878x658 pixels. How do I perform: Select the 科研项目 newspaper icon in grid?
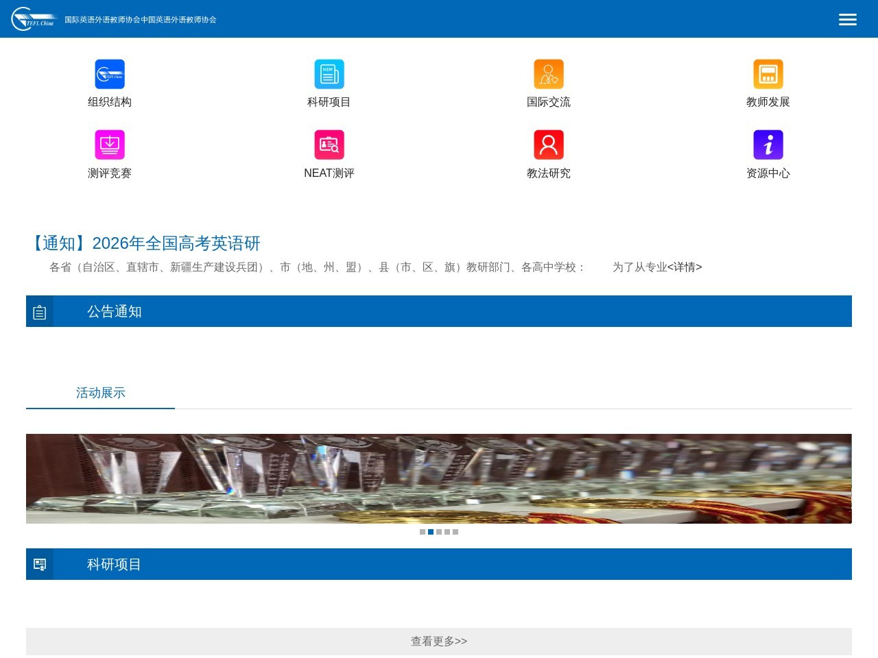(329, 74)
